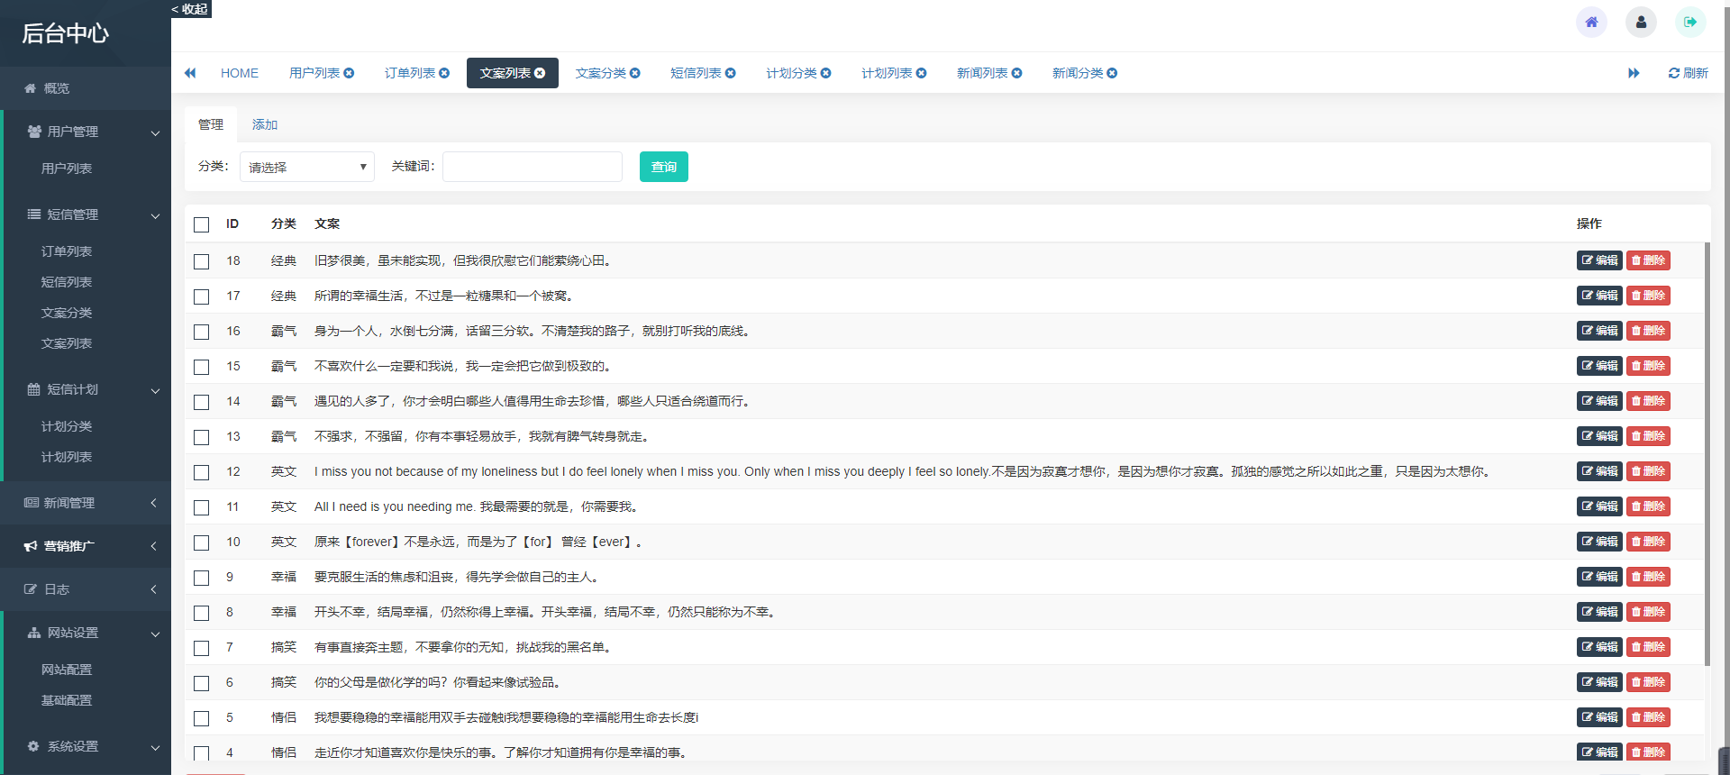This screenshot has height=775, width=1730.
Task: Open the 分类 请选择 dropdown
Action: point(306,167)
